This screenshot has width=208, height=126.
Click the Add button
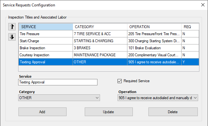coord(42,112)
